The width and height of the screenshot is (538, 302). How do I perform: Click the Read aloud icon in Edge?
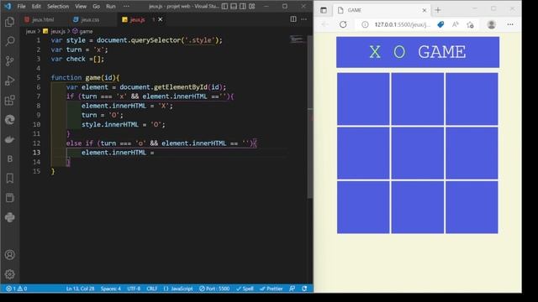tap(456, 24)
